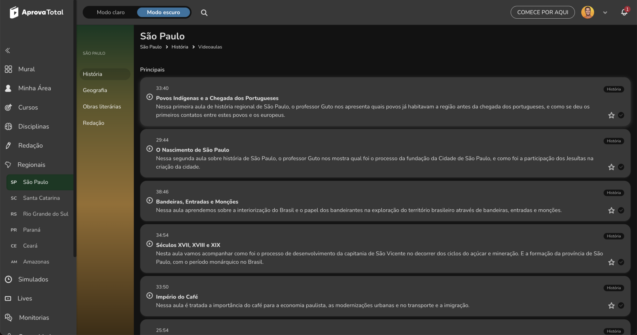Open the Disciplinas menu
This screenshot has height=335, width=637.
coord(34,126)
